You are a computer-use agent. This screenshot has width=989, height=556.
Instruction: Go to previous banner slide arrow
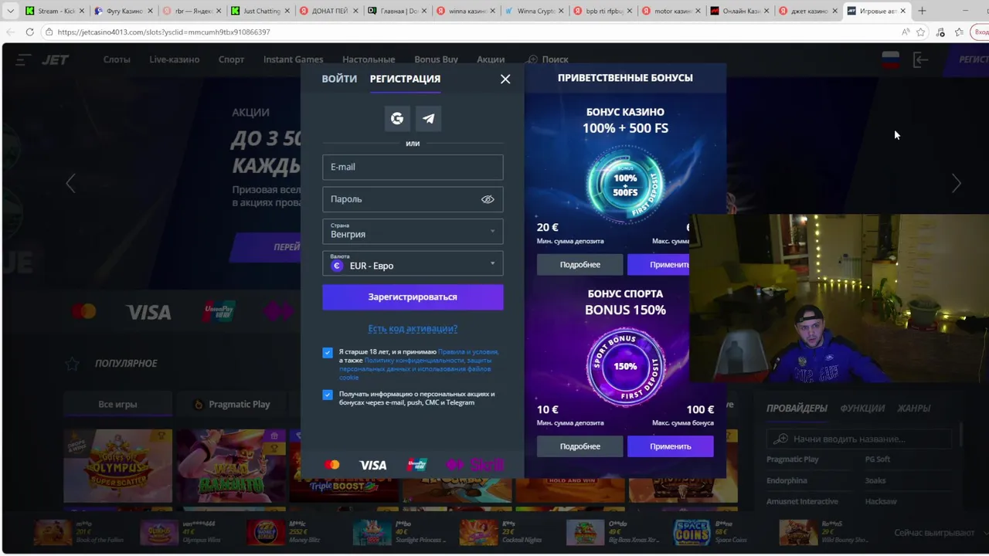point(71,183)
